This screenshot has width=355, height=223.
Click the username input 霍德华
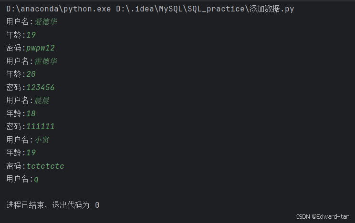point(45,61)
